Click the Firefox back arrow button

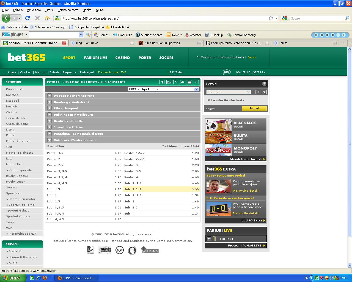point(6,18)
